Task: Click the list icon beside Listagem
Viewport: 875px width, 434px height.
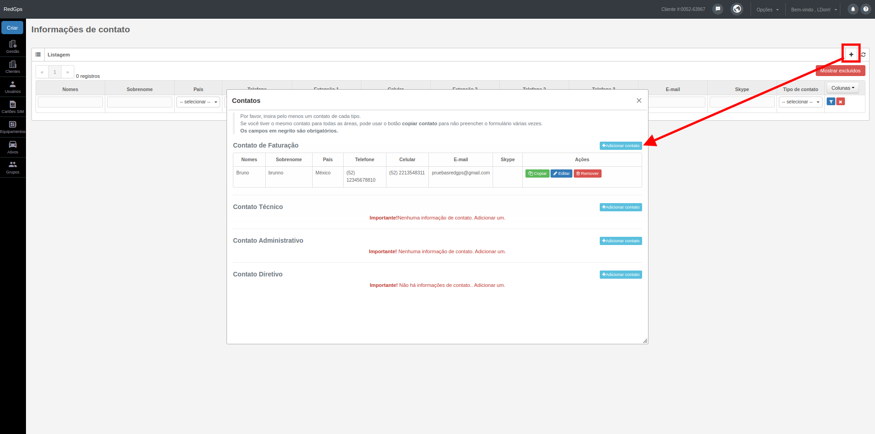Action: point(38,55)
